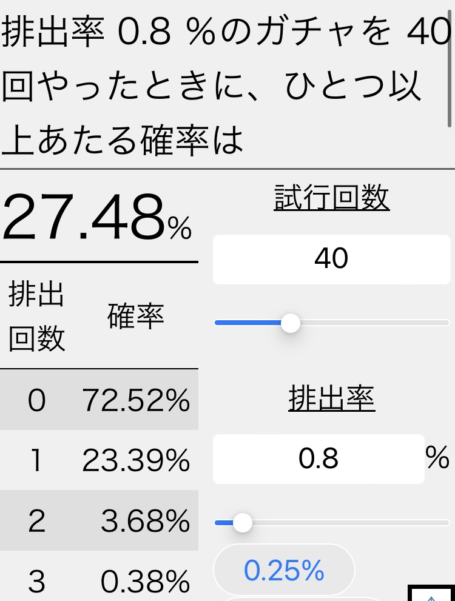Select the row with 0 hits 72.52%
455x601 pixels.
pyautogui.click(x=99, y=400)
